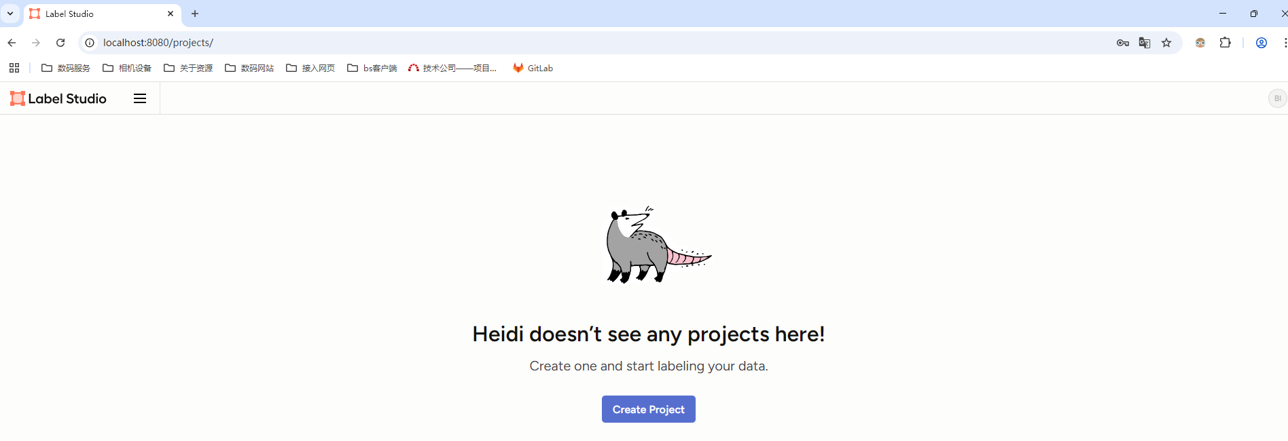Open the BI user avatar menu
The image size is (1288, 441).
click(x=1277, y=98)
